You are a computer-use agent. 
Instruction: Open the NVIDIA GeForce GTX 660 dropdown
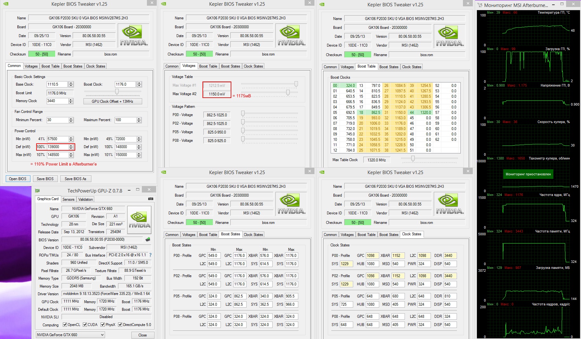[x=70, y=335]
